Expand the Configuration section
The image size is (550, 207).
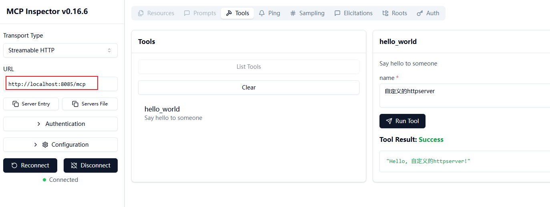pos(60,145)
